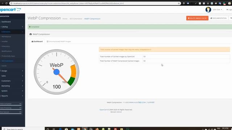The width and height of the screenshot is (232, 130).
Task: Click the camera icon beside WebP Compression
Action: coord(30,34)
